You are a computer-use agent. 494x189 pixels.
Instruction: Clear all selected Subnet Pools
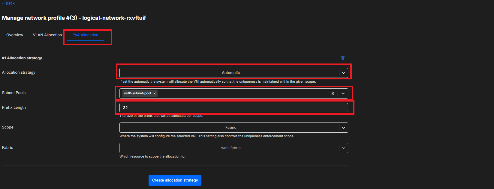pos(333,93)
